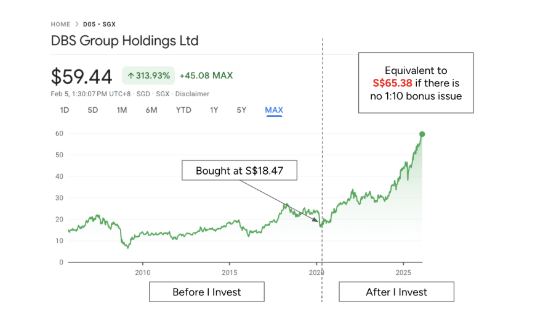Click the 2020 x-axis year label

(x=316, y=273)
